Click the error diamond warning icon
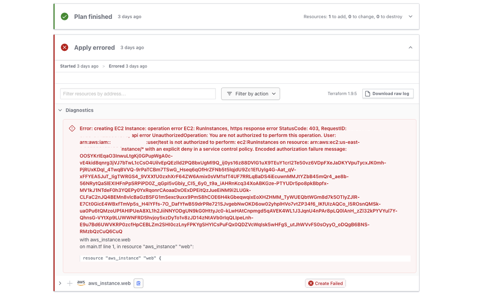 click(x=72, y=128)
